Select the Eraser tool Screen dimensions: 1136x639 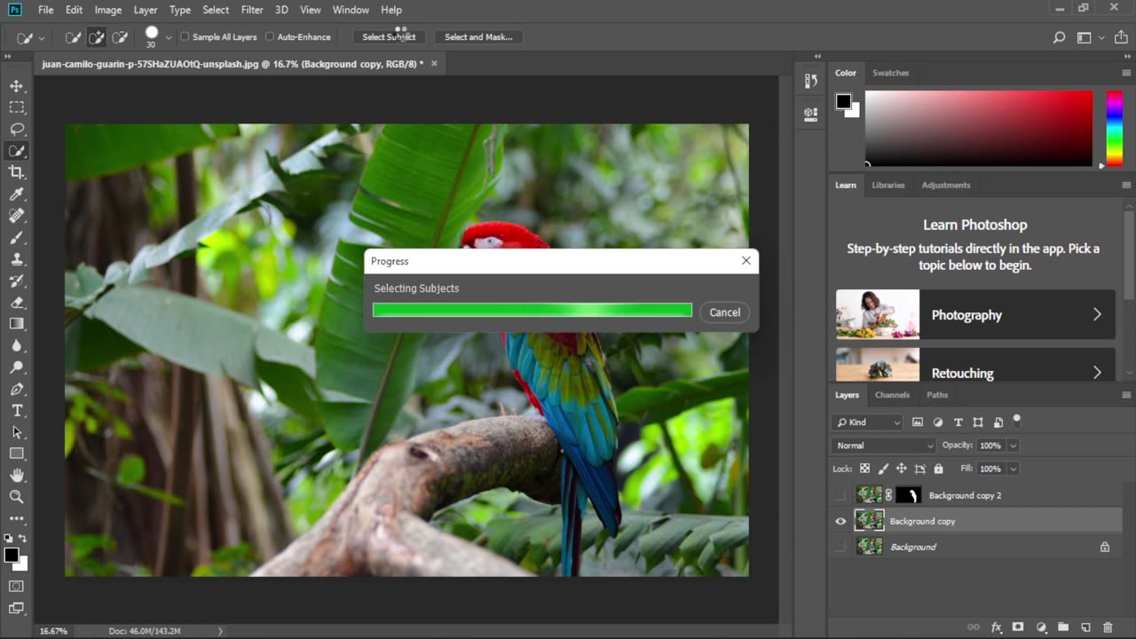click(x=17, y=303)
